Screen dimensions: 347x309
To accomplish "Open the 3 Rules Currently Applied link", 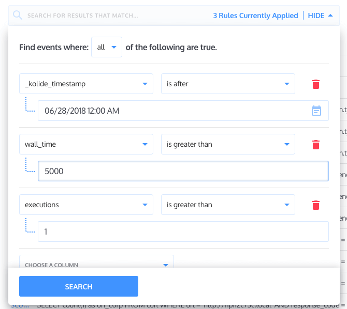I will (255, 16).
